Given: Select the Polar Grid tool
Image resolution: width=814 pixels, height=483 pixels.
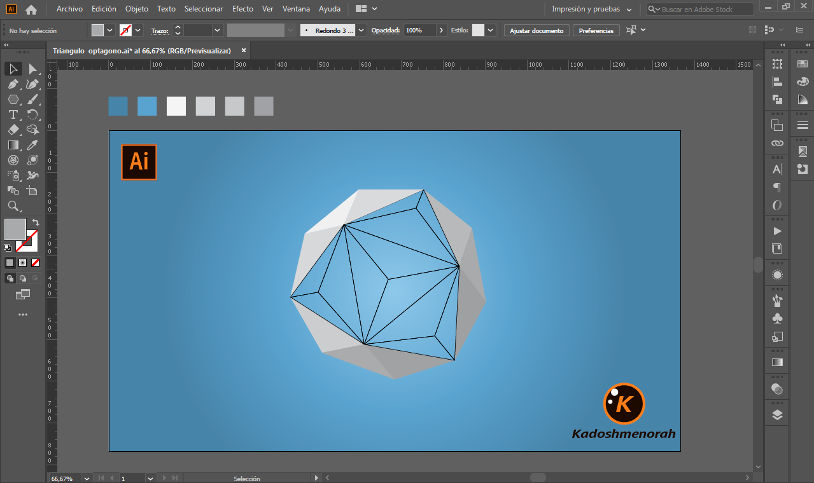Looking at the screenshot, I should 13,160.
